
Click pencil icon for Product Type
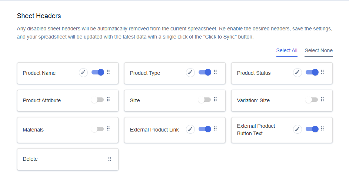190,73
